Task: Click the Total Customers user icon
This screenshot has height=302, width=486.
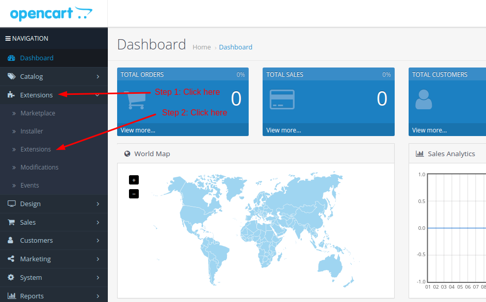Action: [424, 99]
